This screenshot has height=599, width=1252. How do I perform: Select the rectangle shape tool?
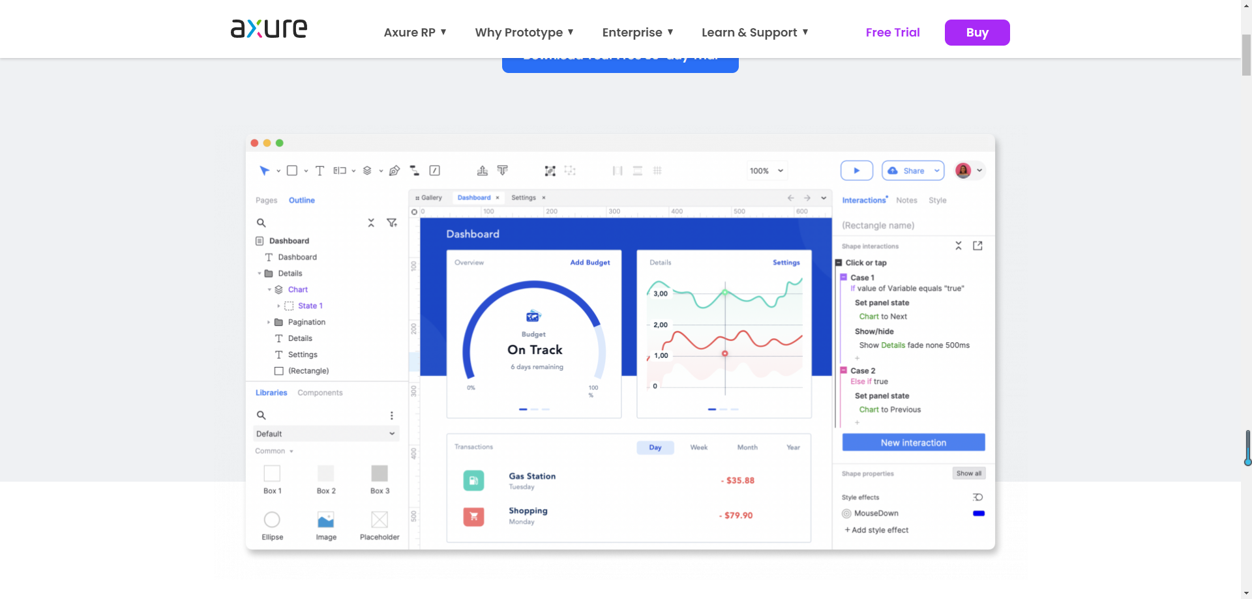pyautogui.click(x=292, y=171)
